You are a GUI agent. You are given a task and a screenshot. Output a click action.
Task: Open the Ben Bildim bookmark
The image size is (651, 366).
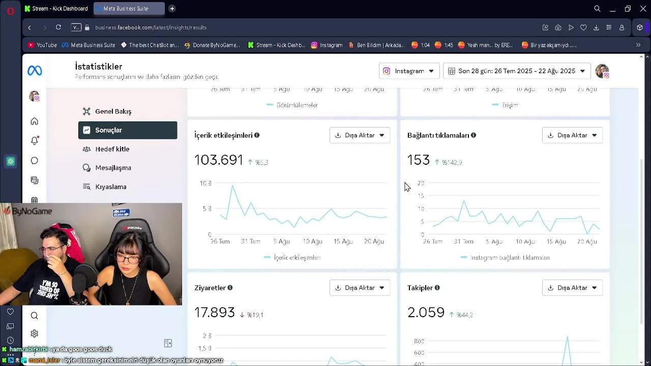(x=376, y=45)
